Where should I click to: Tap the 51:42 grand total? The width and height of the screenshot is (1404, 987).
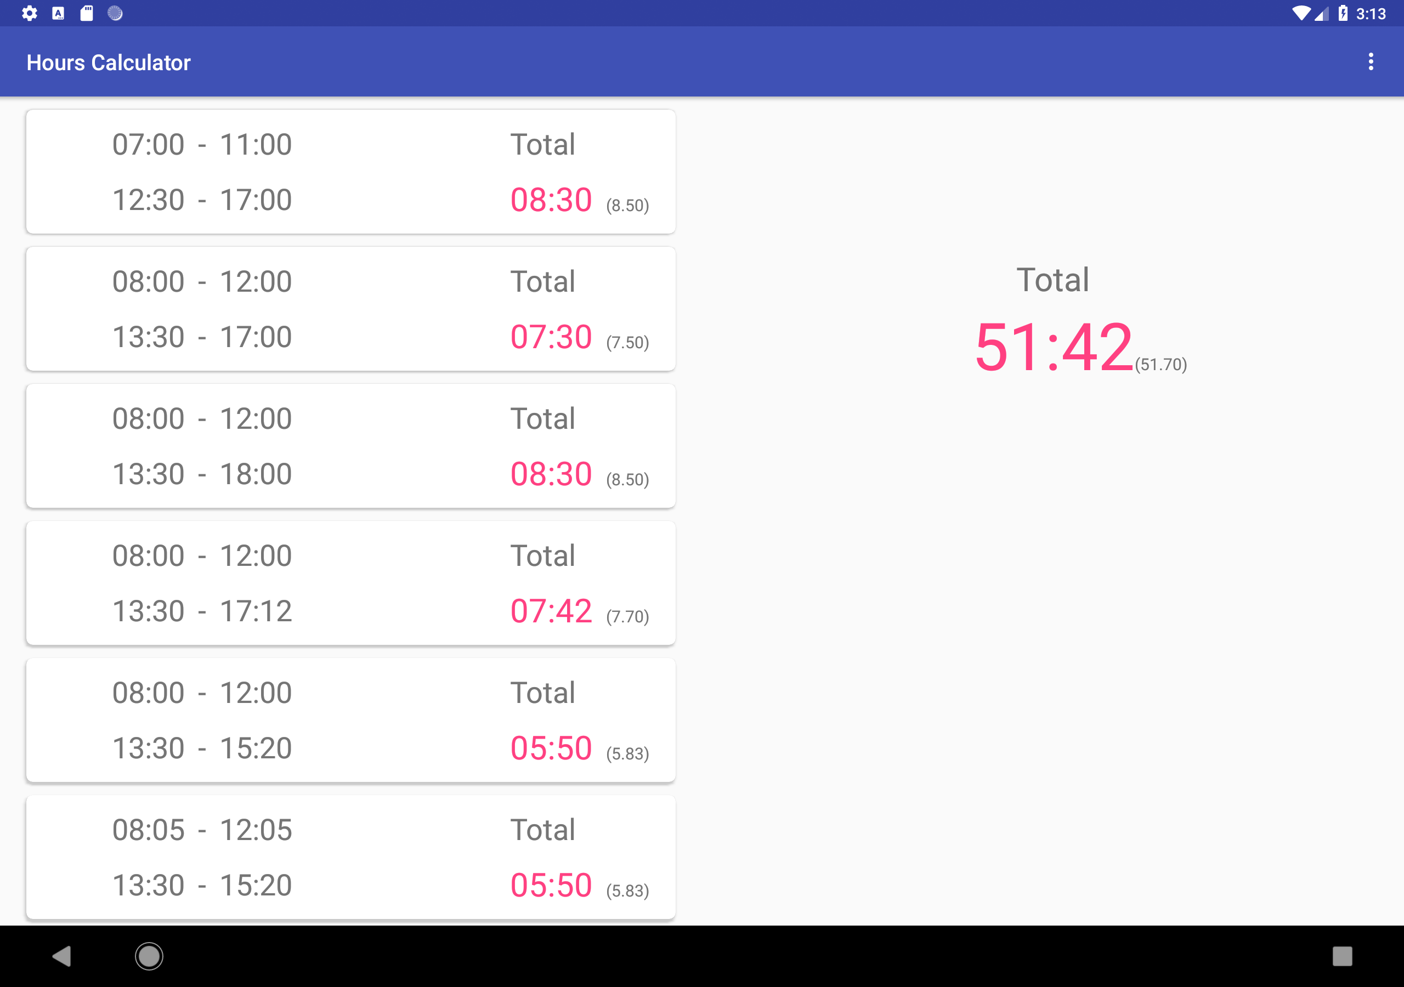point(1054,347)
